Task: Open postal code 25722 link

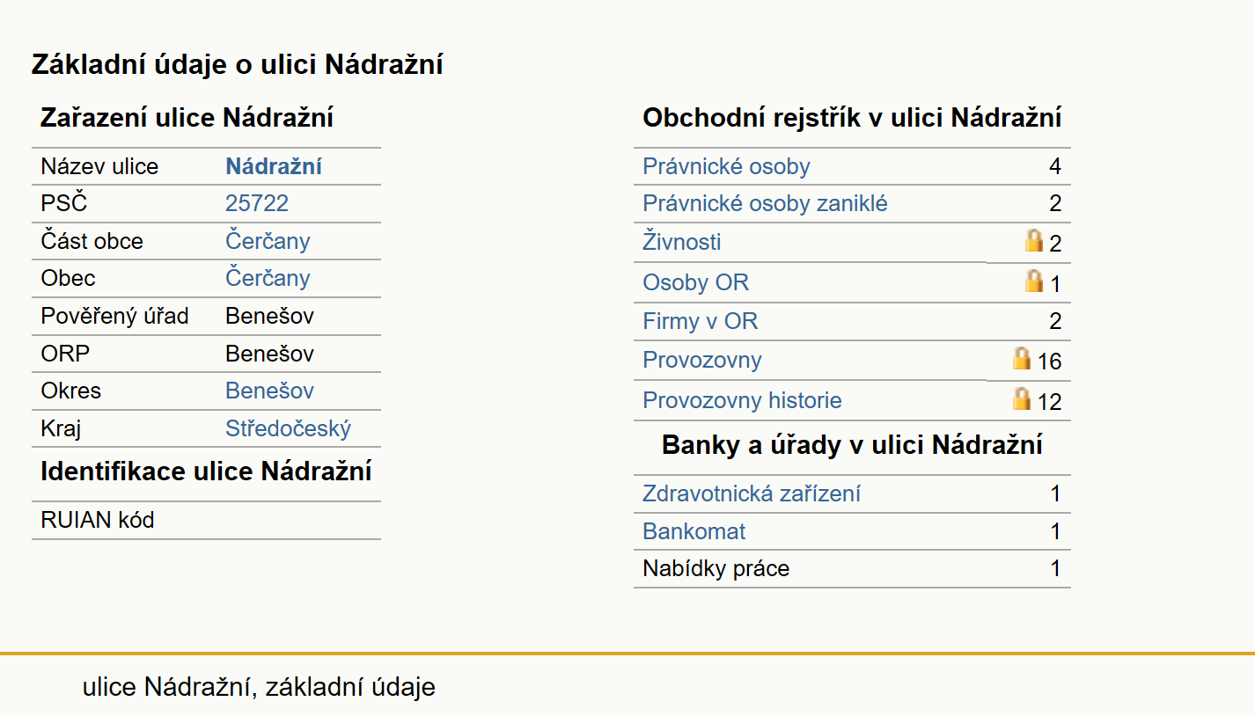Action: [257, 204]
